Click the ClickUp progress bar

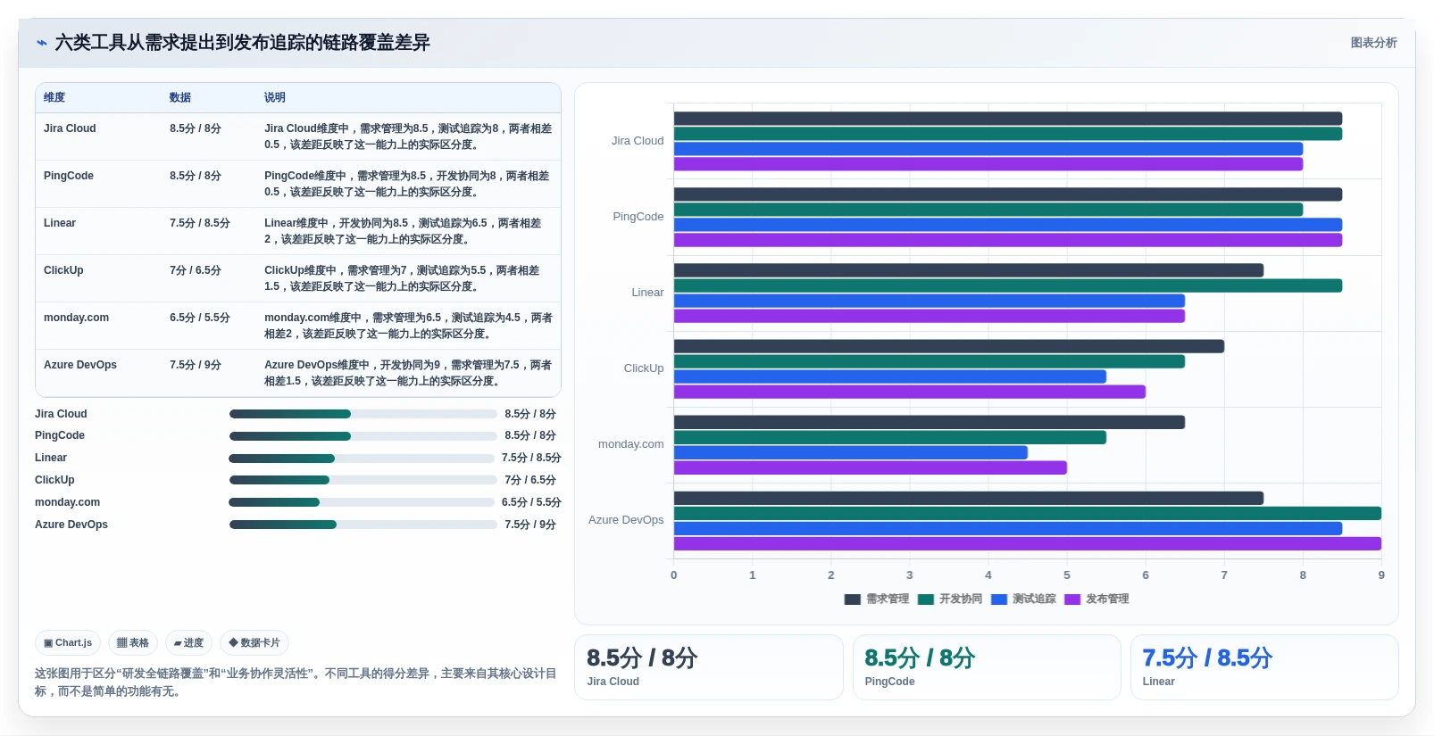click(363, 480)
